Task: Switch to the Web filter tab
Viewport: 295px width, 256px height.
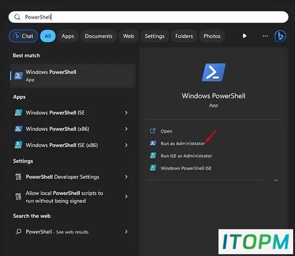Action: click(x=129, y=36)
